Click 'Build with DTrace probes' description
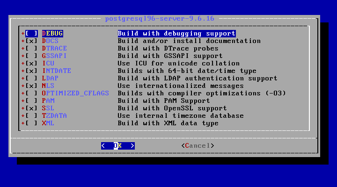Screen dimensions: 337x187 coord(168,48)
